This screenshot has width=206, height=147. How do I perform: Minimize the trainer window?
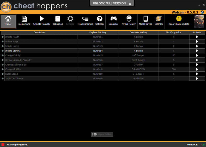[x=199, y=5]
